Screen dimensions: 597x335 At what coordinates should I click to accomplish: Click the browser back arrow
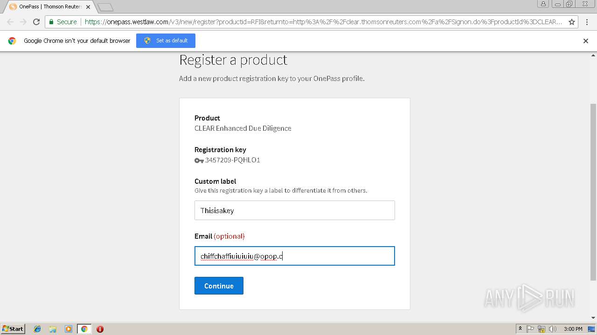(x=10, y=22)
